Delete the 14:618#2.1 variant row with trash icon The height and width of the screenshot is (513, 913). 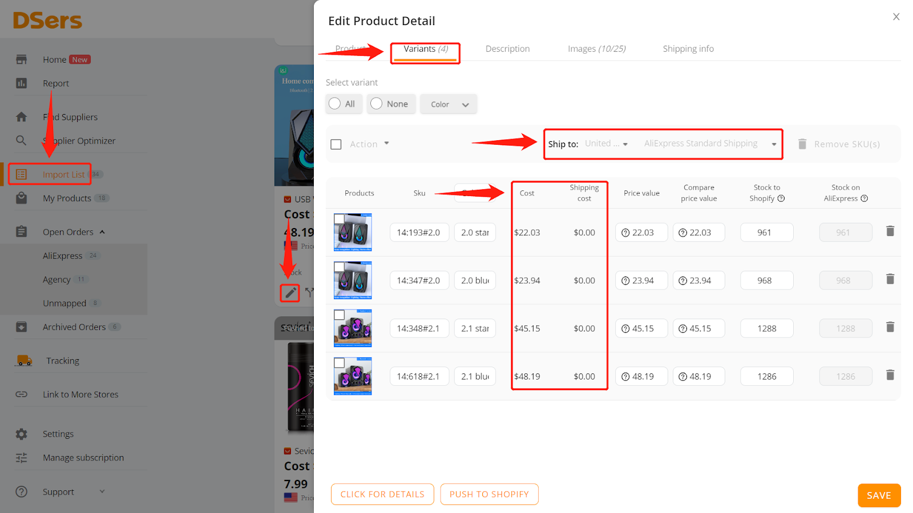pos(890,374)
